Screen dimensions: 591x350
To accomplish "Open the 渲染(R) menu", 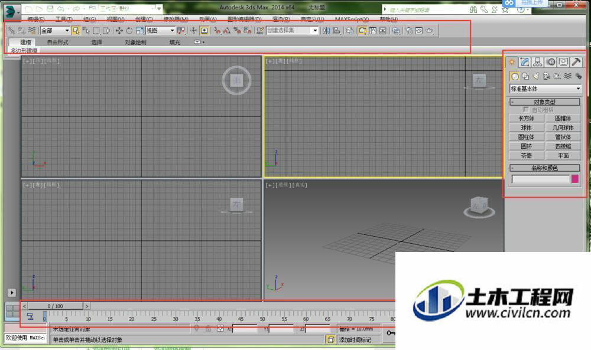I will tap(281, 19).
